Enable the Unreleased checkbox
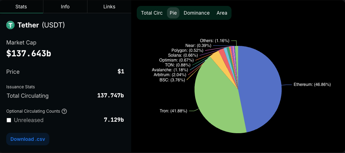The image size is (345, 153). tap(9, 120)
